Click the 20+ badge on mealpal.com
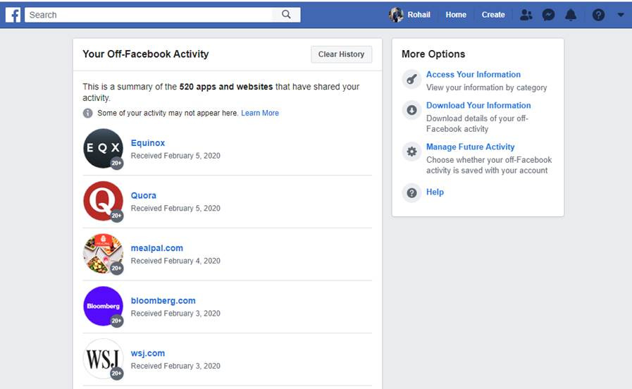Viewport: 632px width, 389px height. (x=116, y=268)
